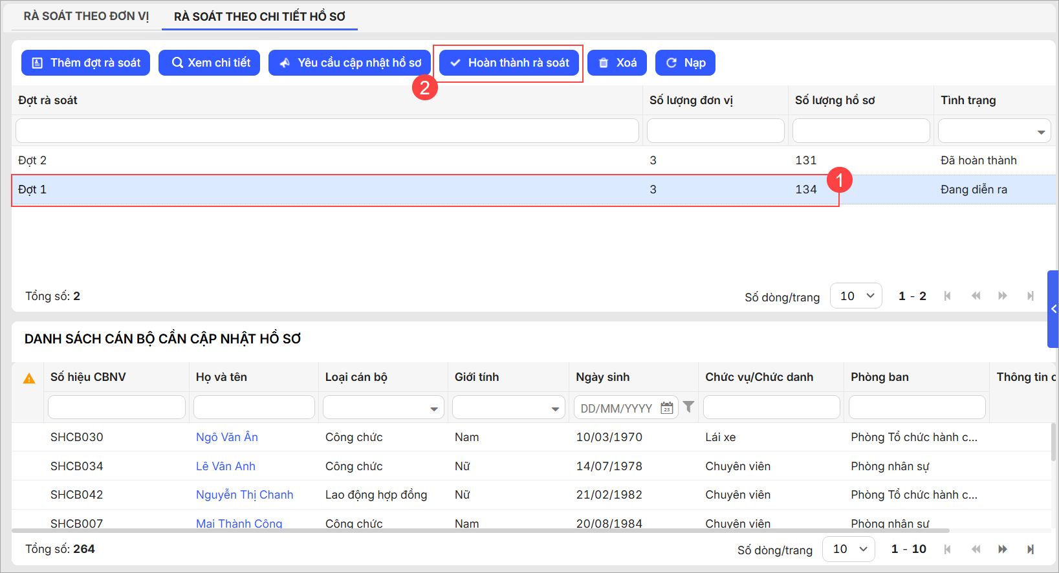Open the Tình trạng filter dropdown
Image resolution: width=1059 pixels, height=573 pixels.
1041,132
